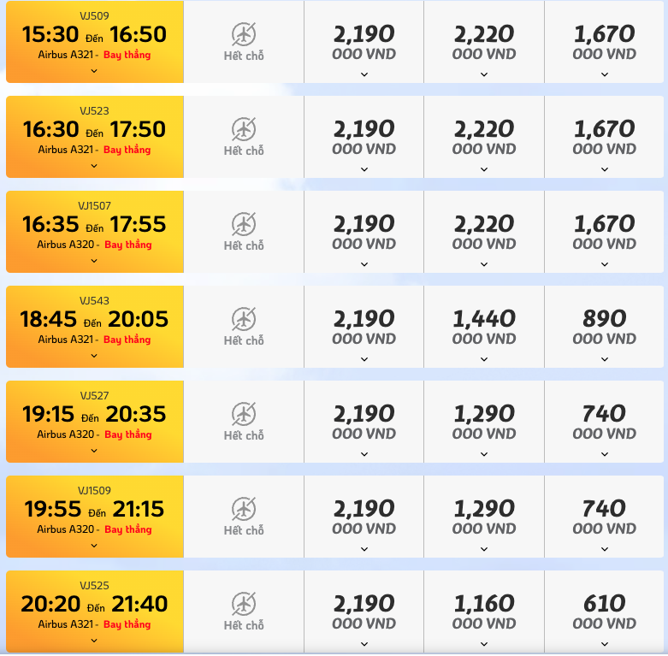Pick 2,190,000 VND fare for VJ527
This screenshot has height=656, width=668.
point(364,422)
